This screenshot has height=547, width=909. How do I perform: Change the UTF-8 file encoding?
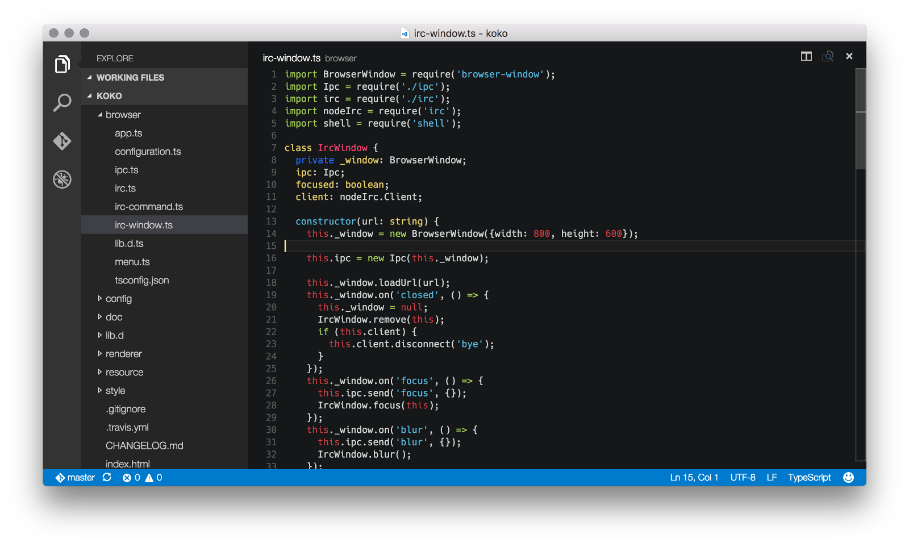[x=743, y=478]
